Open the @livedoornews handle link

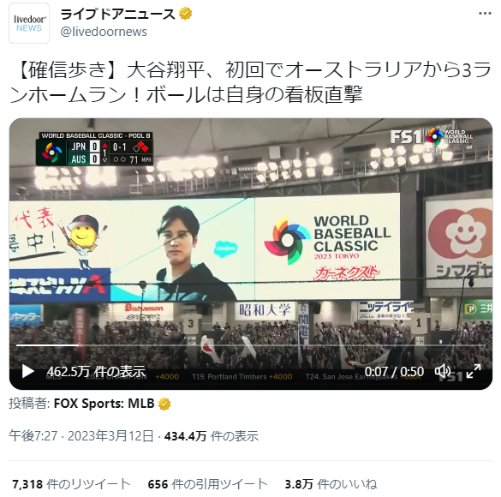[104, 32]
